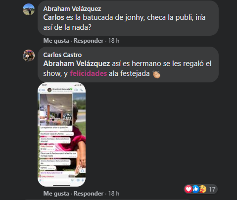237x200 pixels.
Task: Open the 18 h timestamp on Abraham's comment
Action: tap(114, 41)
